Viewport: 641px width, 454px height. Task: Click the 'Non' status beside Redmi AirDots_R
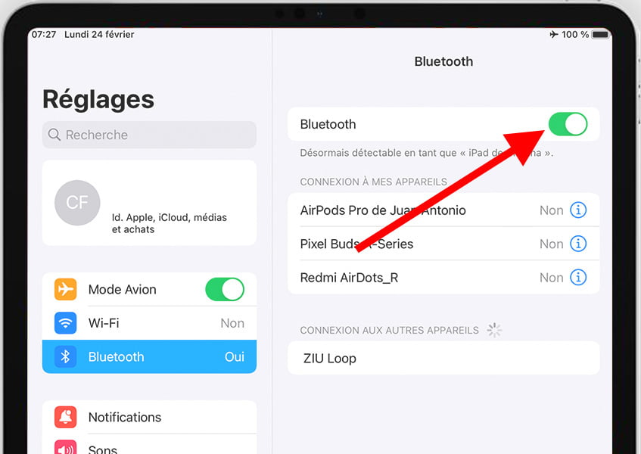tap(552, 278)
